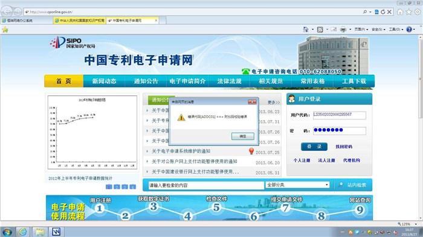Click the red hot marker beside system maintenance notice
The width and height of the screenshot is (423, 237).
coord(251,151)
